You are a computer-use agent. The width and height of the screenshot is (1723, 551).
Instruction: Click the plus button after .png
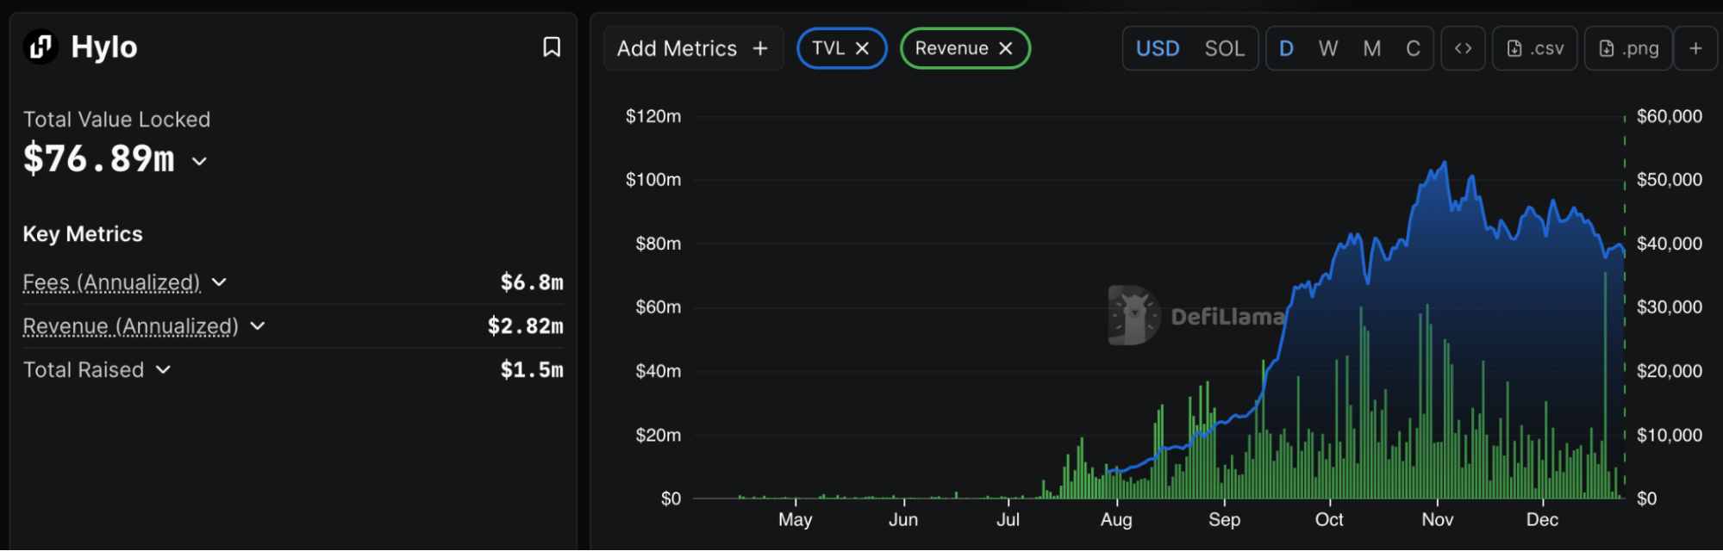point(1695,49)
